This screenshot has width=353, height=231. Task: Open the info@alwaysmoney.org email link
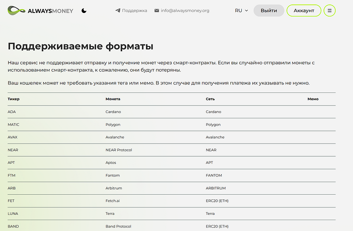coord(185,10)
